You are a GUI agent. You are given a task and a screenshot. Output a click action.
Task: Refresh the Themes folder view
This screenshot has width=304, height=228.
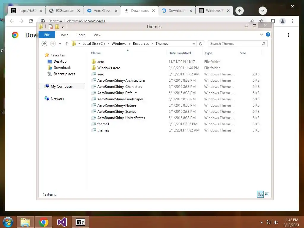(x=200, y=44)
